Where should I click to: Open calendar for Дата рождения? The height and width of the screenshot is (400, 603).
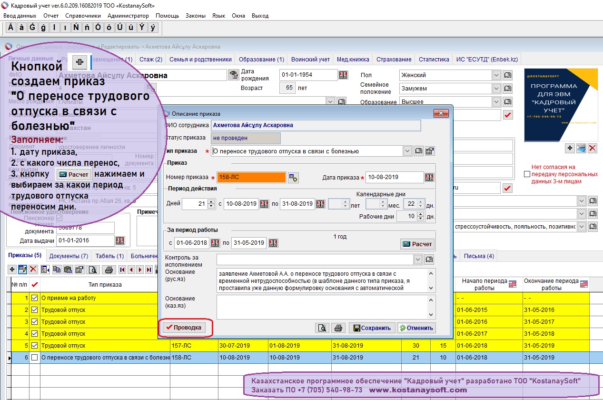point(344,75)
